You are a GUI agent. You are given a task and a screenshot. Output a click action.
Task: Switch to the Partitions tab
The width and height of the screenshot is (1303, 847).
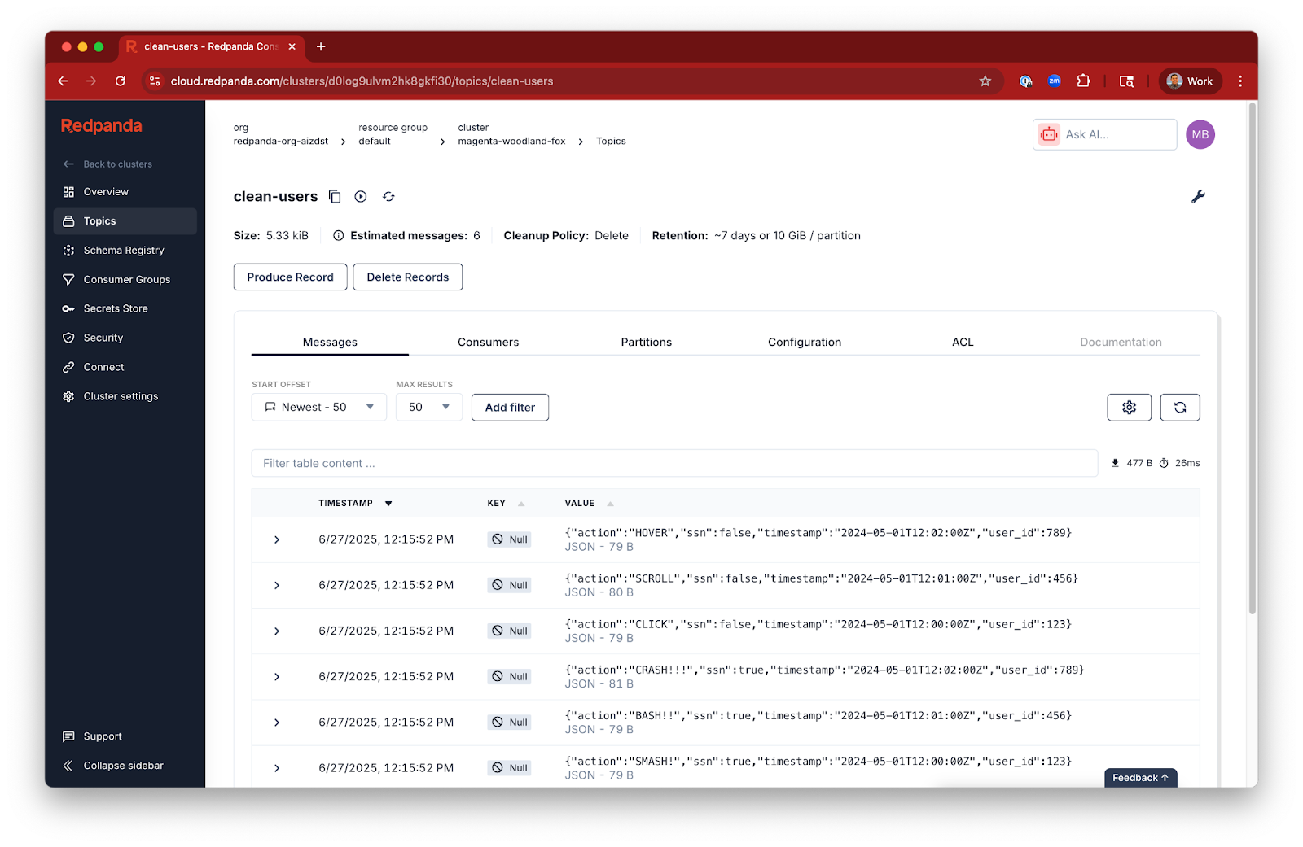(646, 342)
